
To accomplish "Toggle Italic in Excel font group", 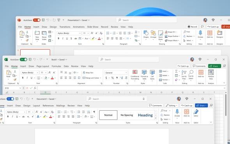I will [27, 78].
